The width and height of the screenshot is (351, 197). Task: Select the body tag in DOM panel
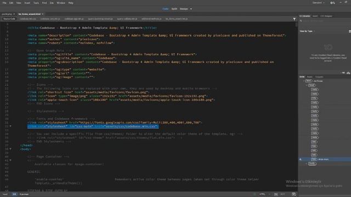pyautogui.click(x=312, y=164)
